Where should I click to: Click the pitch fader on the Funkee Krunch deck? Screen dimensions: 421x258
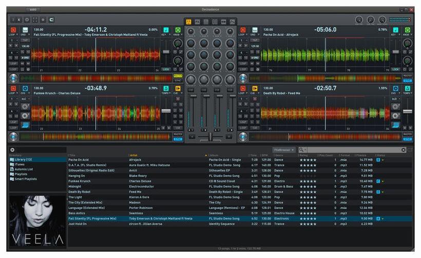pyautogui.click(x=166, y=110)
